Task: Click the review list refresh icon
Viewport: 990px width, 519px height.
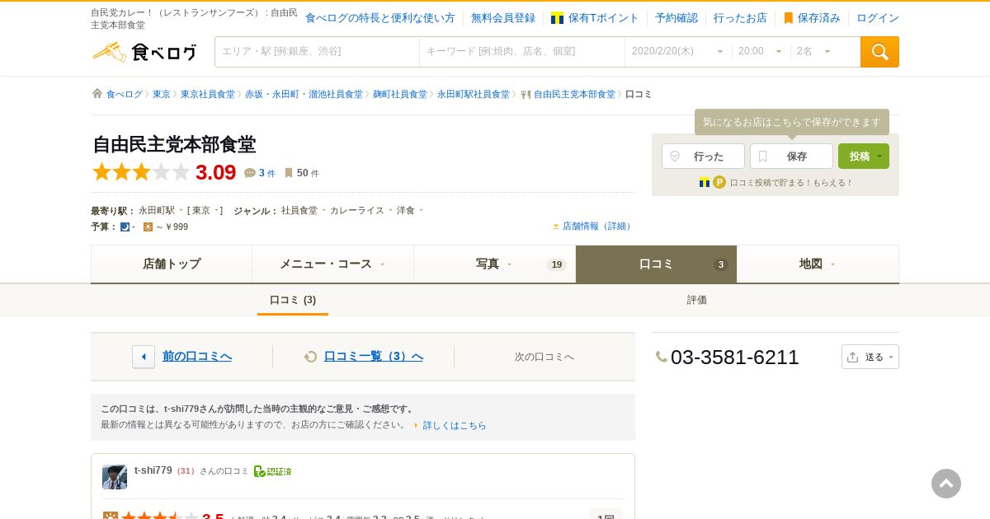Action: point(310,357)
